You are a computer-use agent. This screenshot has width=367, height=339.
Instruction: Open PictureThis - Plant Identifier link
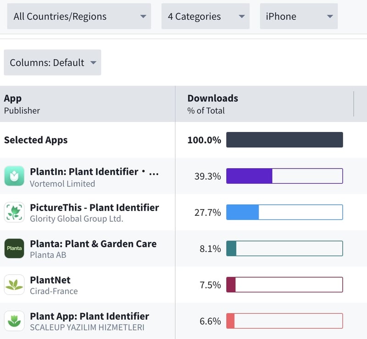coord(94,208)
